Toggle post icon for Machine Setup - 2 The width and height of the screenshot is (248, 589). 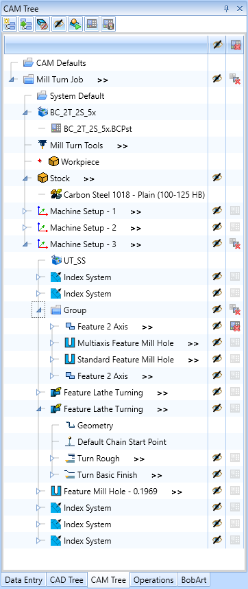pos(235,228)
